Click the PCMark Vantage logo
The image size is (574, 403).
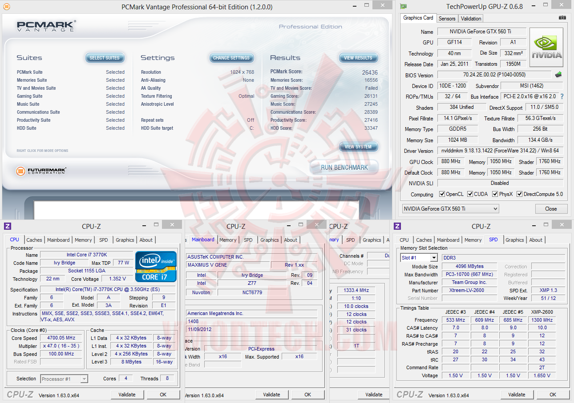coord(46,26)
